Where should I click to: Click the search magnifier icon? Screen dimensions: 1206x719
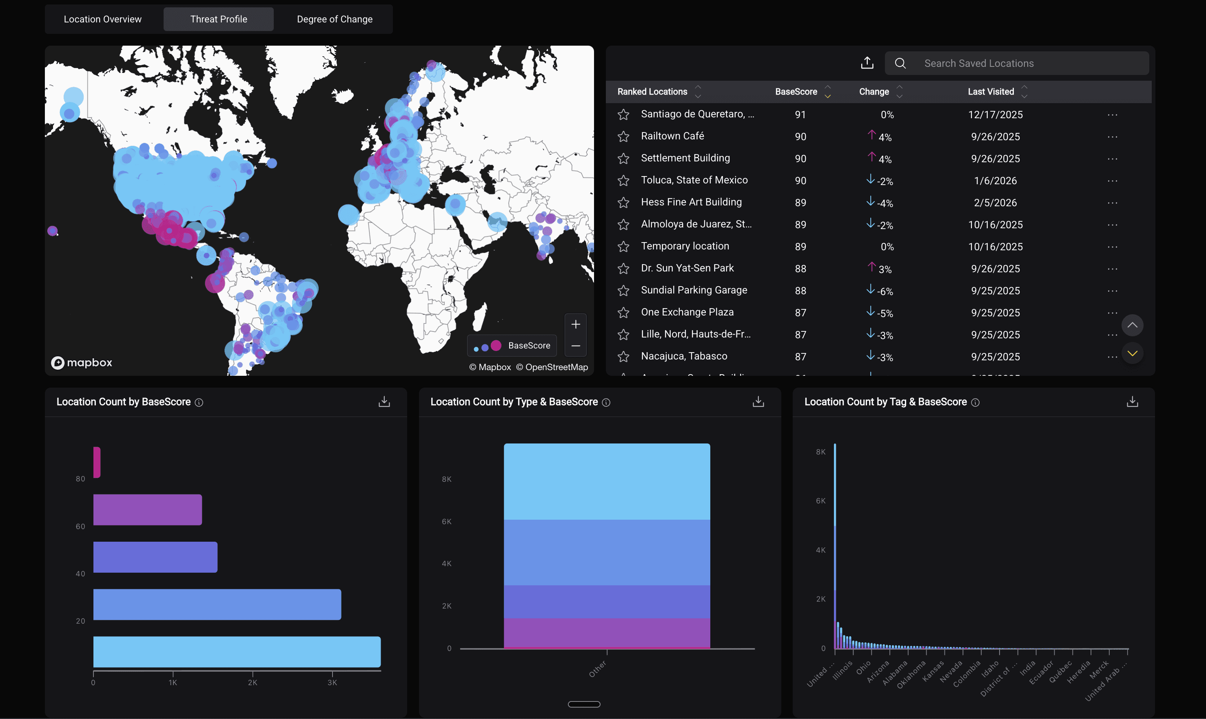[900, 63]
